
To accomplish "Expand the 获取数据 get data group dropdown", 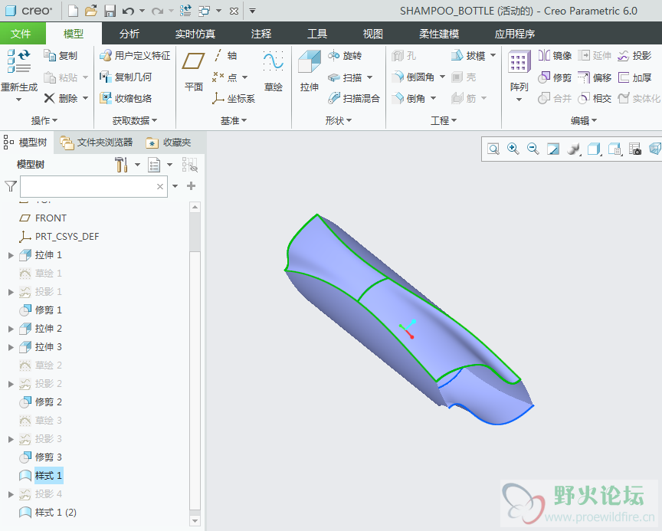I will click(x=135, y=121).
